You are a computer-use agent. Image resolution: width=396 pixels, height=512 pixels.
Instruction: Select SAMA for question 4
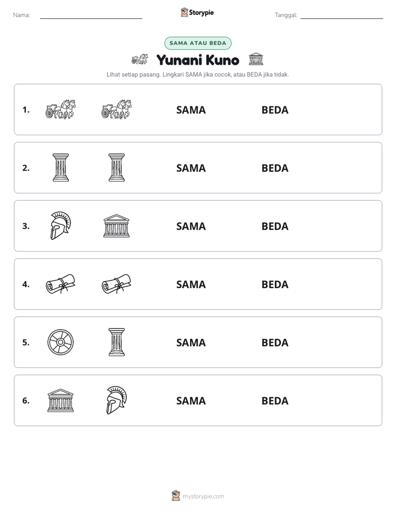click(x=191, y=284)
